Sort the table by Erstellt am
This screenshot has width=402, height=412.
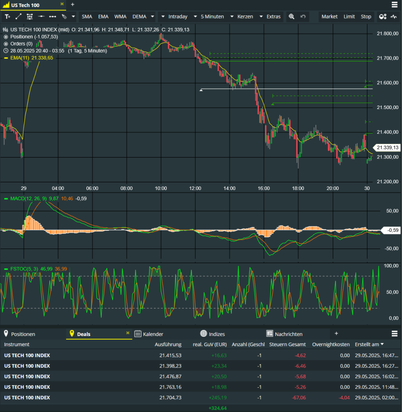point(369,344)
